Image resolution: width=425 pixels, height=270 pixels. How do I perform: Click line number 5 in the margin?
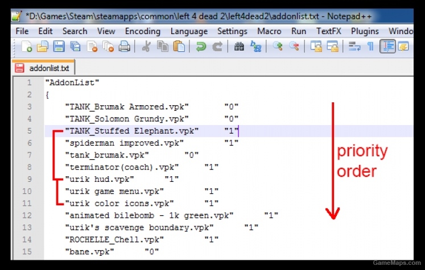pyautogui.click(x=29, y=131)
